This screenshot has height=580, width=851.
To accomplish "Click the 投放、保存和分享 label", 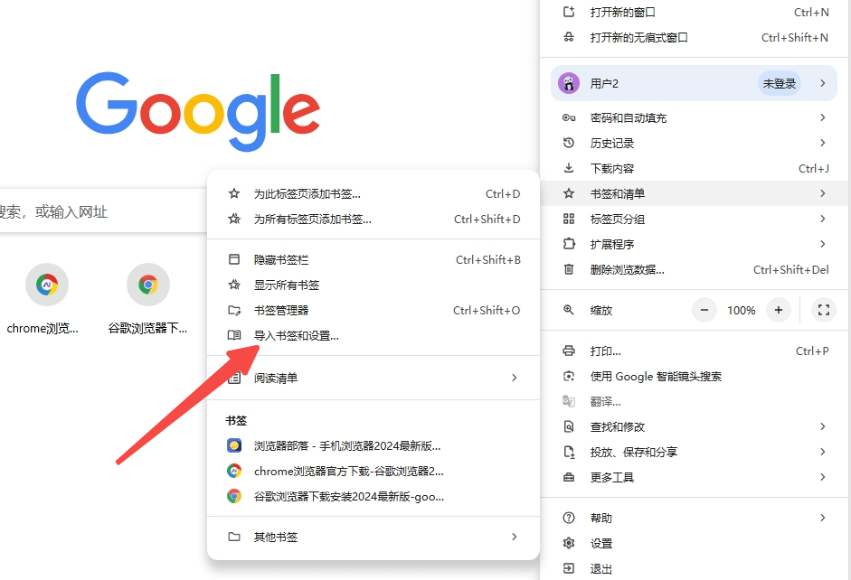I will (x=633, y=452).
